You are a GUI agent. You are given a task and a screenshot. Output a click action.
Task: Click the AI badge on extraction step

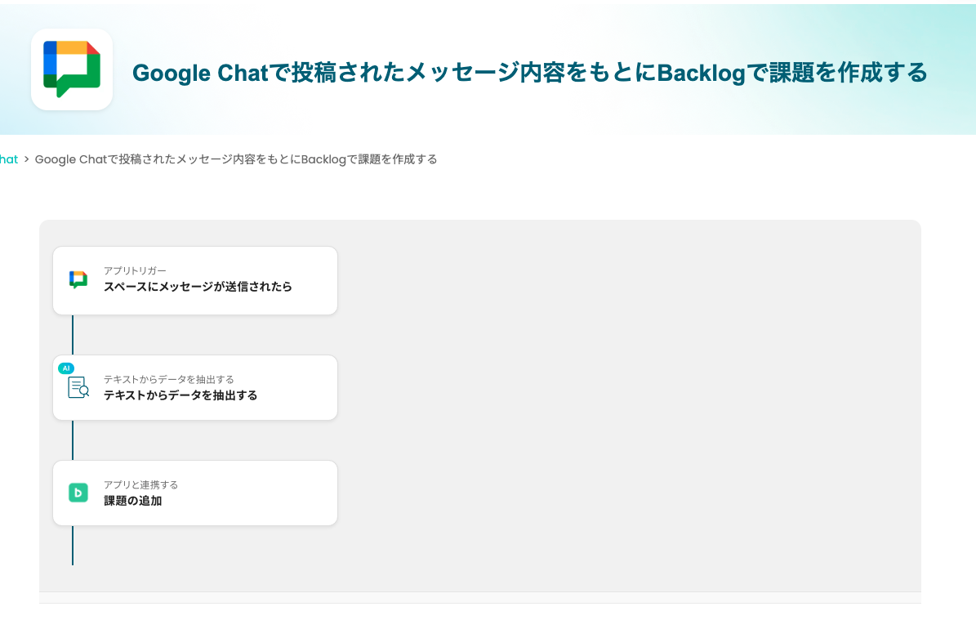[66, 368]
